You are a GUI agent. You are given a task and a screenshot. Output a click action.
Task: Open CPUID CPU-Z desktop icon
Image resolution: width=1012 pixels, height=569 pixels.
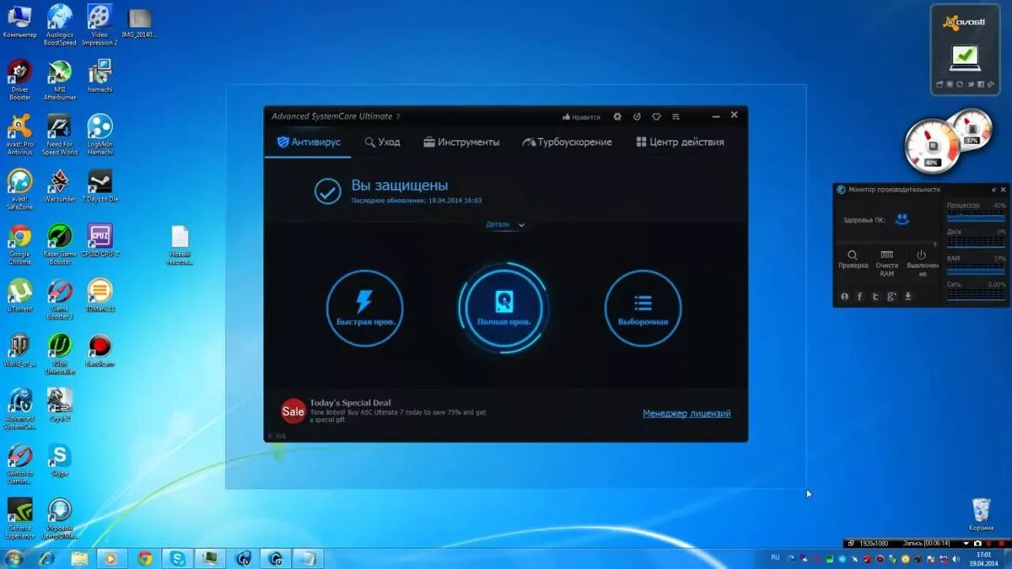pyautogui.click(x=100, y=239)
